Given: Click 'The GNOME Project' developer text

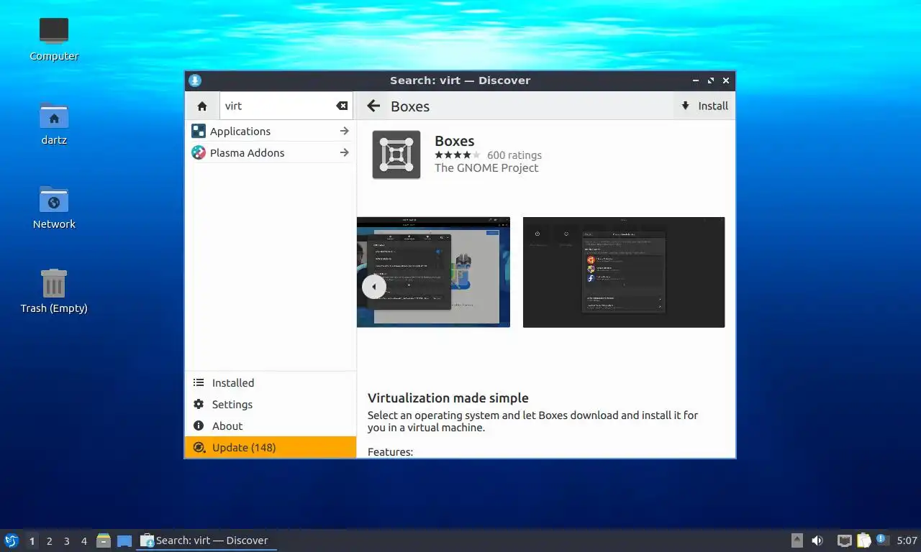Looking at the screenshot, I should point(486,168).
